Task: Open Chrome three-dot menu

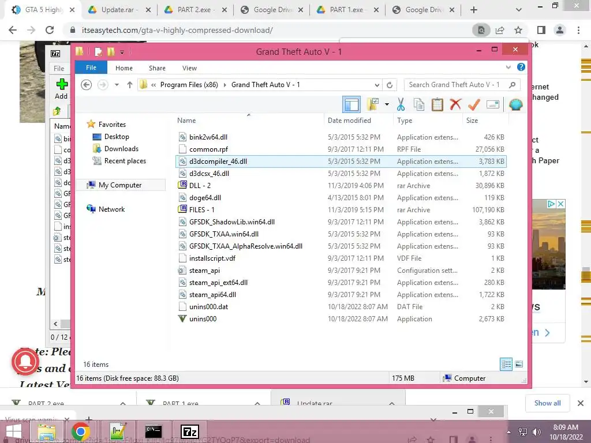Action: click(x=578, y=30)
